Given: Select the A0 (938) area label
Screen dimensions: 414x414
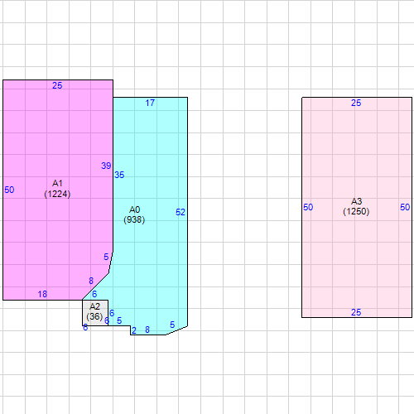Looking at the screenshot, I should pos(134,214).
